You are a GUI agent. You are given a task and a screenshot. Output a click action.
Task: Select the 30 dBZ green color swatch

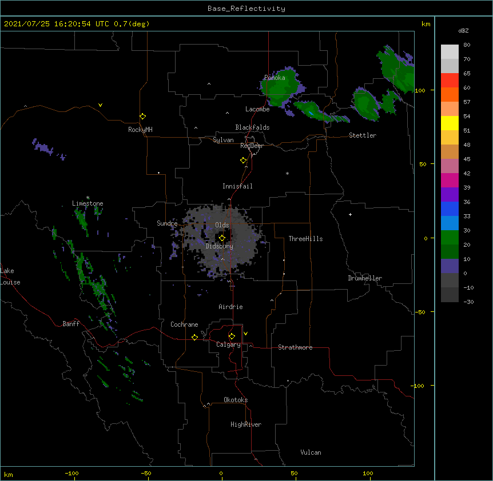pyautogui.click(x=450, y=238)
